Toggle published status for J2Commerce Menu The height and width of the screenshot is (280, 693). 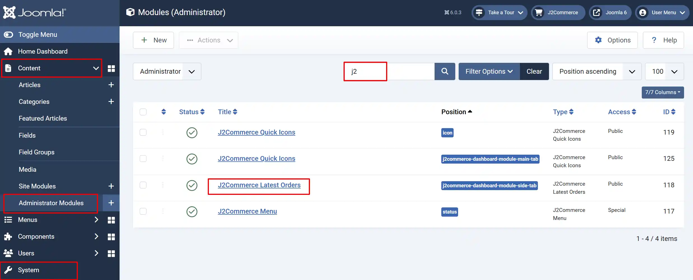(192, 212)
